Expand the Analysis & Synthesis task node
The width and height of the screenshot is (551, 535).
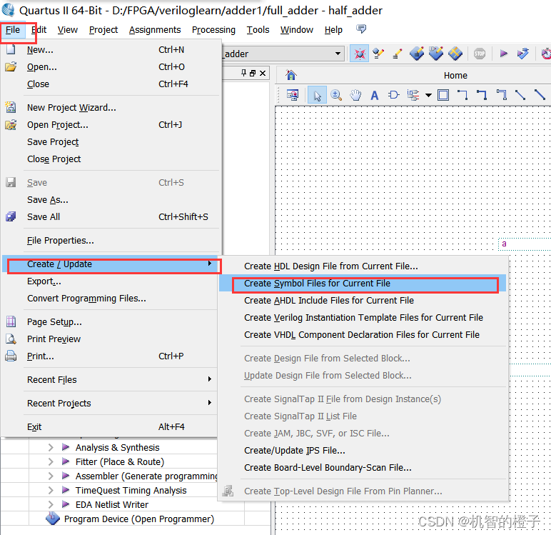click(x=51, y=447)
